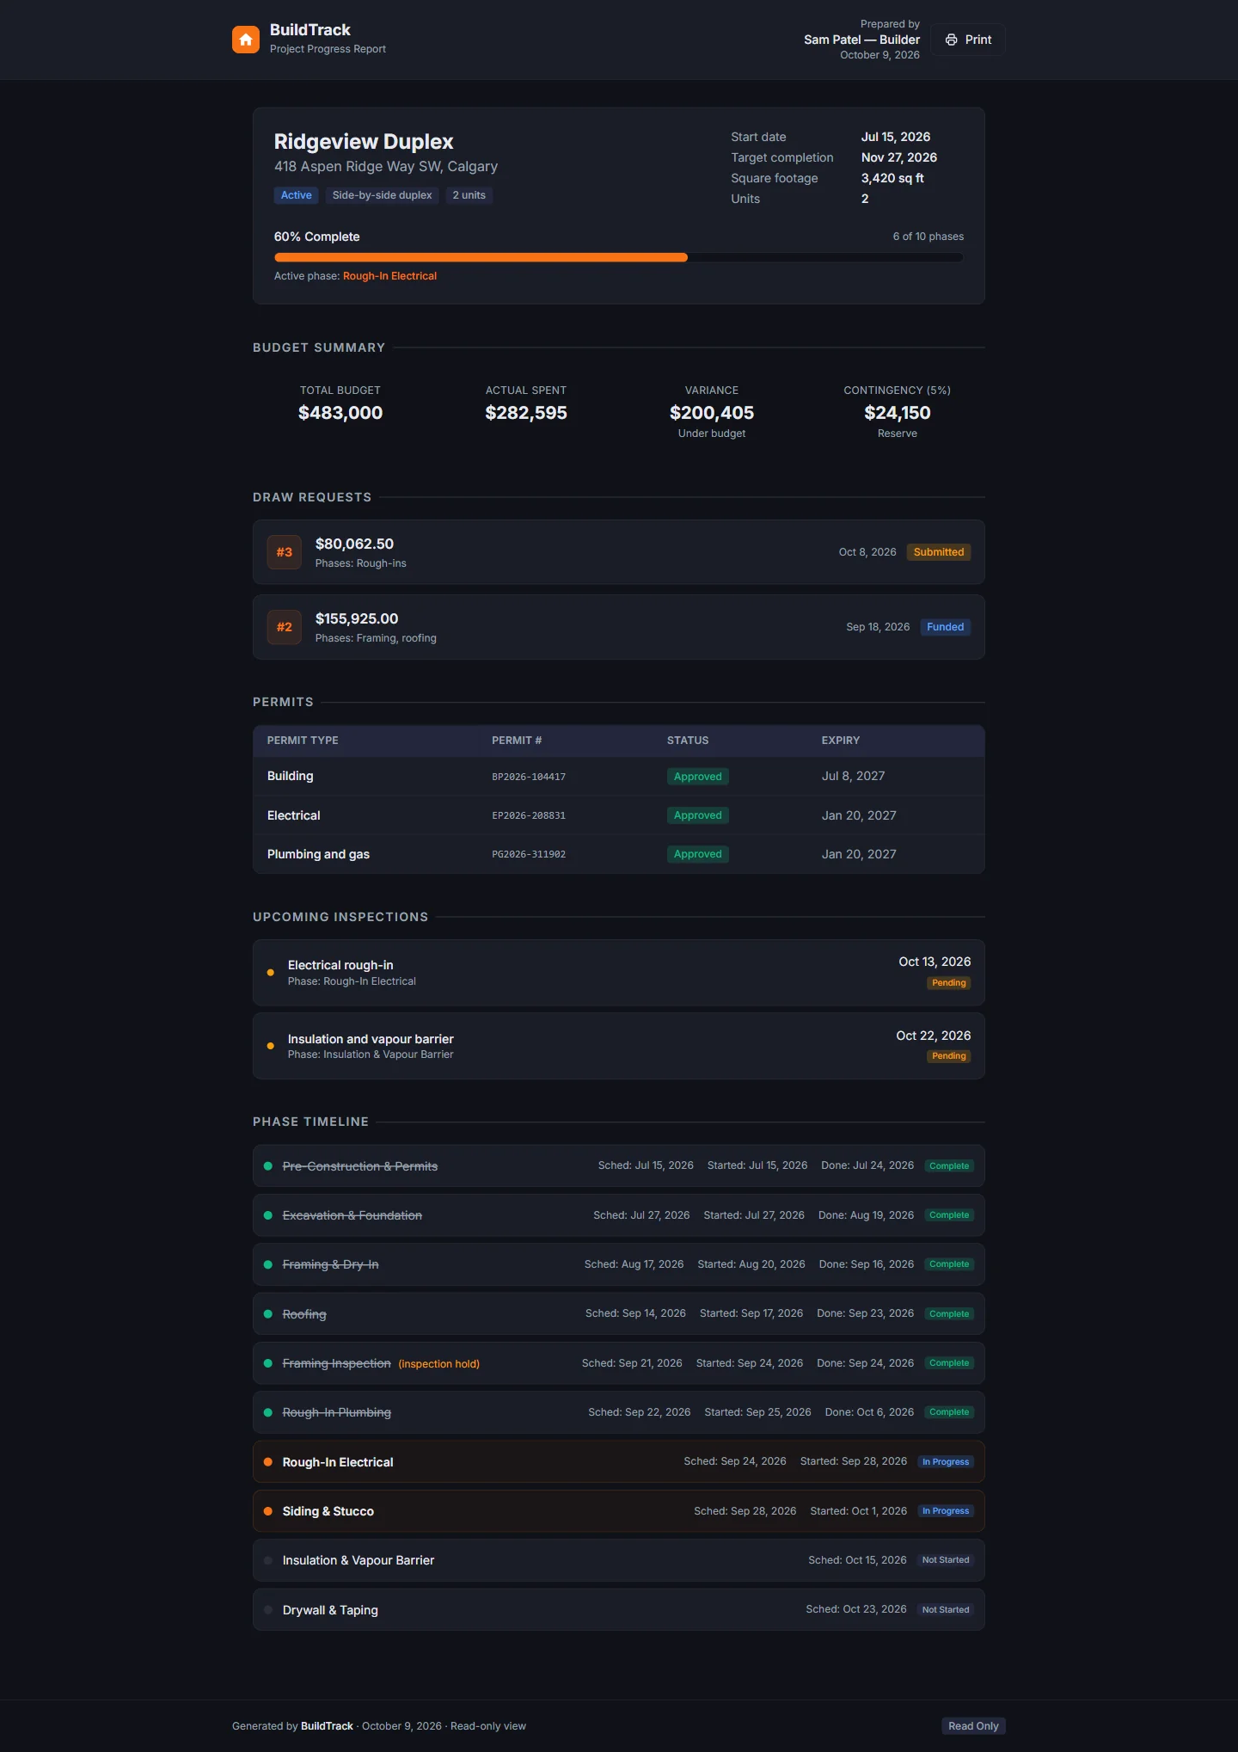Click the Rough-In Electrical active phase text

[x=389, y=276]
